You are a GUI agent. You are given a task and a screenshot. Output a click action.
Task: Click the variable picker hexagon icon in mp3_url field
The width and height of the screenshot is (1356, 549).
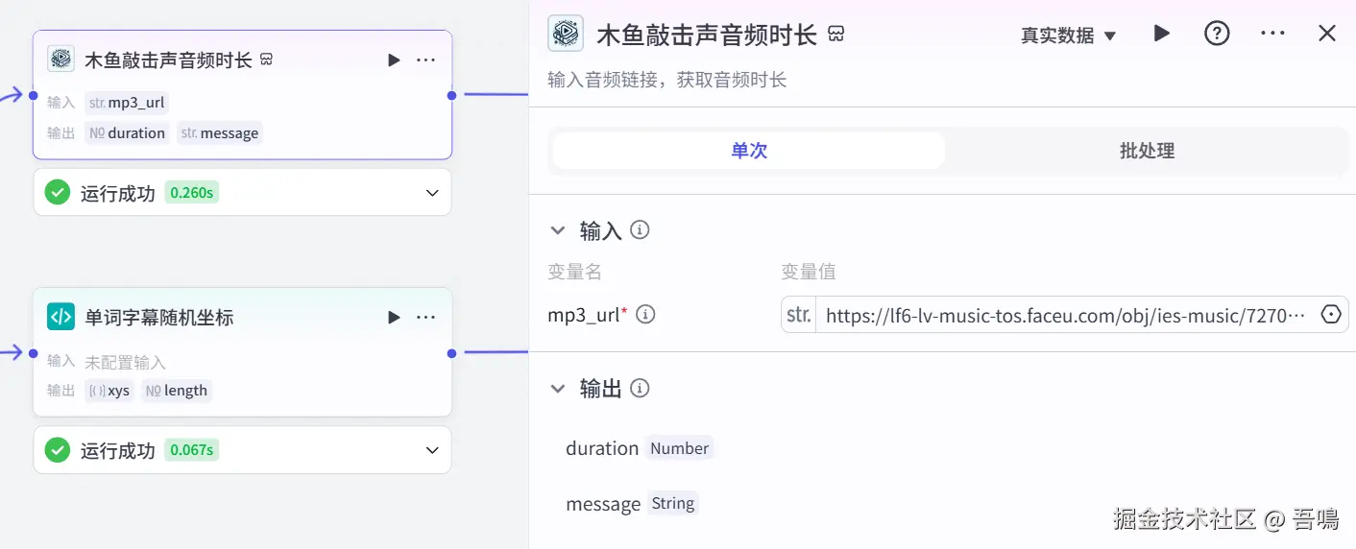[1331, 315]
